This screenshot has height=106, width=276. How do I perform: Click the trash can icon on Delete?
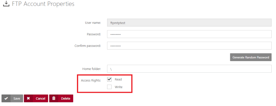coord(54,98)
